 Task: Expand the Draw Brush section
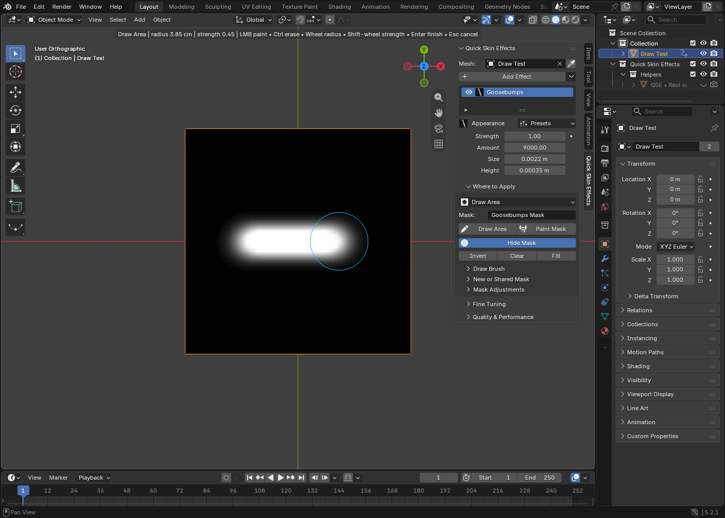tap(488, 269)
